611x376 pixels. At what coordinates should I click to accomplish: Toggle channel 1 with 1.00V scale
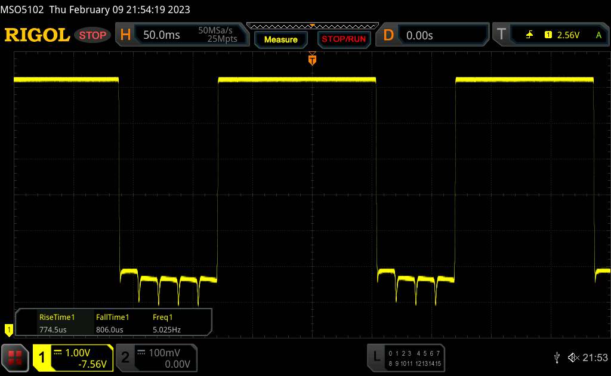pyautogui.click(x=73, y=357)
